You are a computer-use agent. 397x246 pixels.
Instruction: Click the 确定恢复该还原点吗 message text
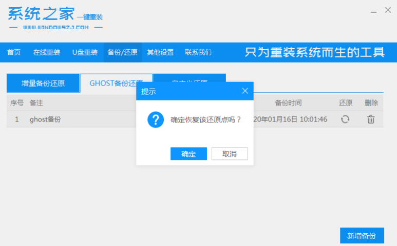[205, 119]
